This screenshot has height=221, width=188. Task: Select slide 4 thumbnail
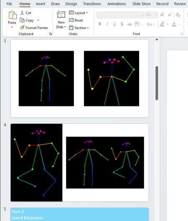80,162
